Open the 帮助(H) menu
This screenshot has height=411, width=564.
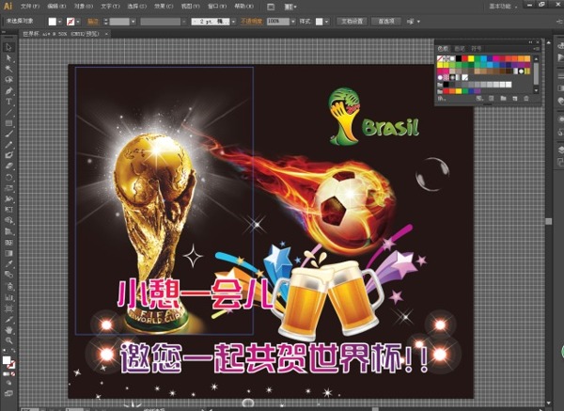tap(243, 7)
